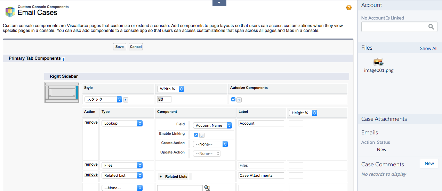
Task: Click the info icon next to Primary Tab Components
Action: pyautogui.click(x=63, y=59)
